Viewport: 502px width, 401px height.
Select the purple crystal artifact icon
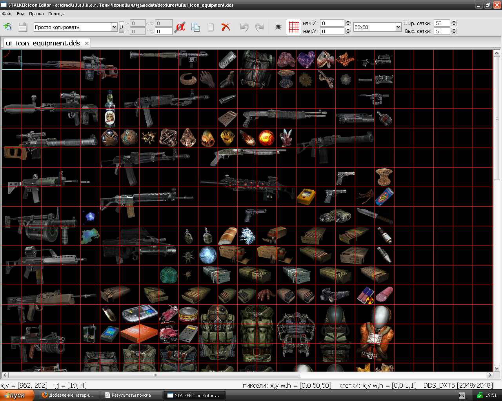306,60
